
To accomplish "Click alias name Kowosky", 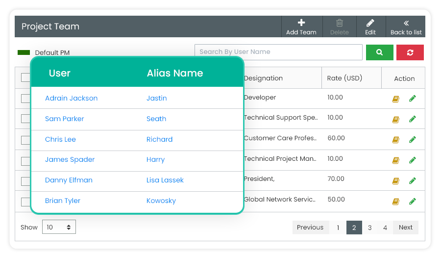I will (x=161, y=201).
